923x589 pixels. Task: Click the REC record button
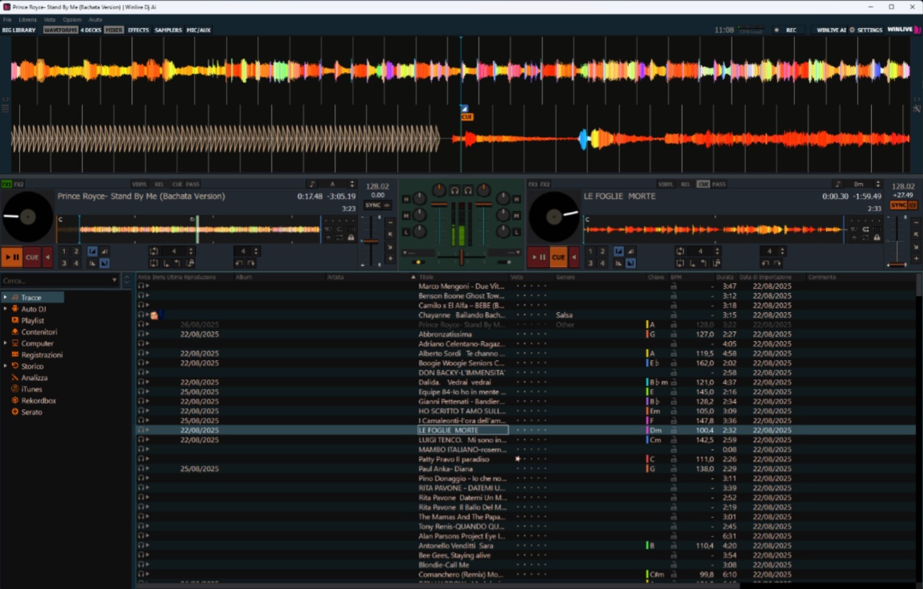tap(788, 29)
